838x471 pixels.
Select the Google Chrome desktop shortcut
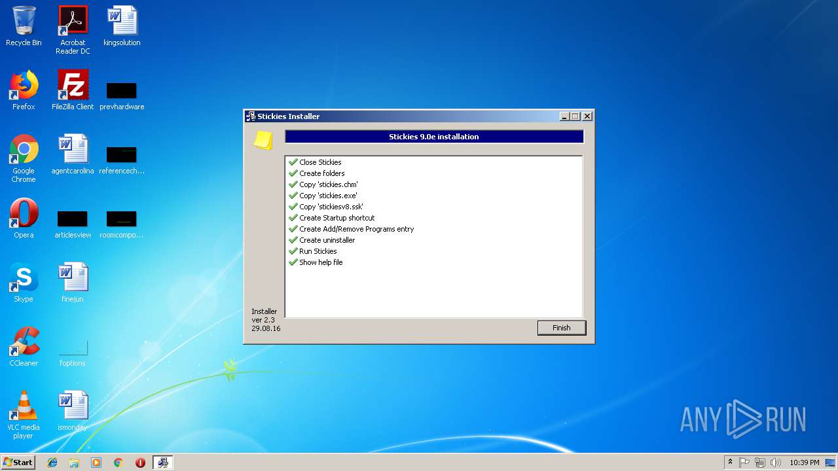click(x=24, y=158)
